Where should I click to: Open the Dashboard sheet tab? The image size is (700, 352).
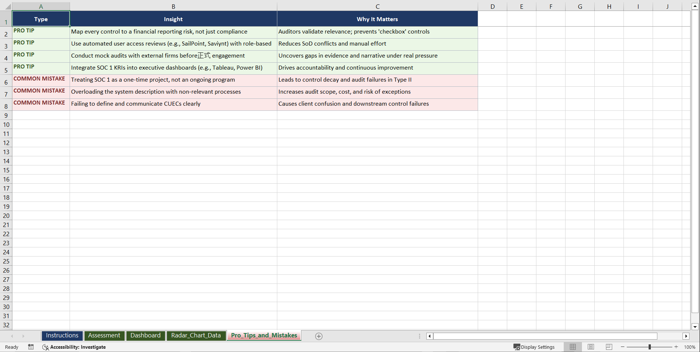pos(145,336)
